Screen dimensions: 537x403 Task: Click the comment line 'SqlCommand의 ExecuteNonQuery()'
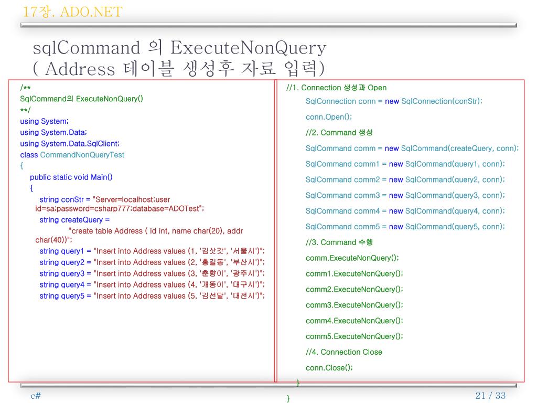[81, 99]
